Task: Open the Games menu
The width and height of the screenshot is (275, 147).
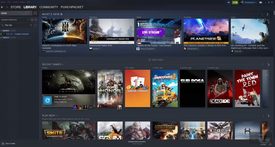Action: tap(22, 2)
